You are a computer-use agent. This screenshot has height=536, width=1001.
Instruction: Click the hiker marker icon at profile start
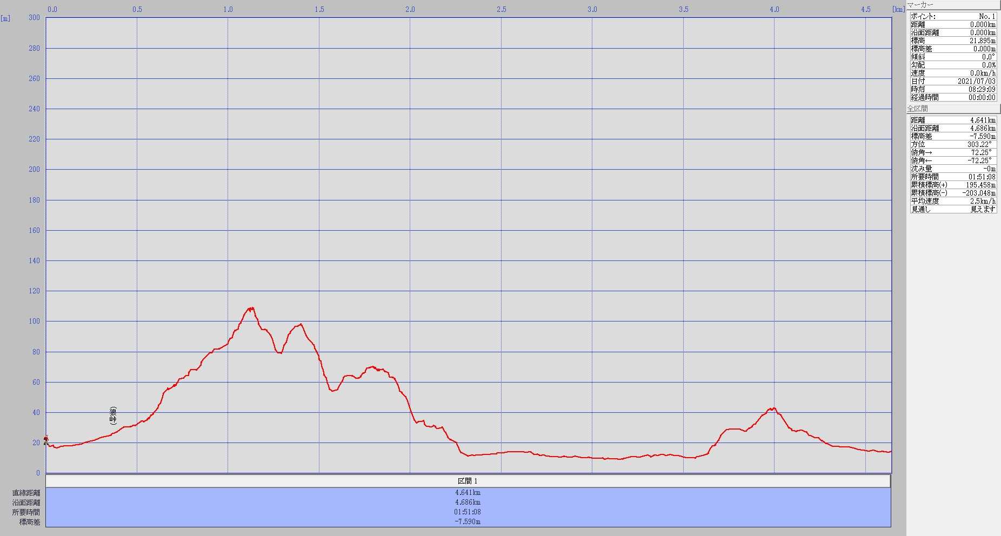[x=46, y=440]
